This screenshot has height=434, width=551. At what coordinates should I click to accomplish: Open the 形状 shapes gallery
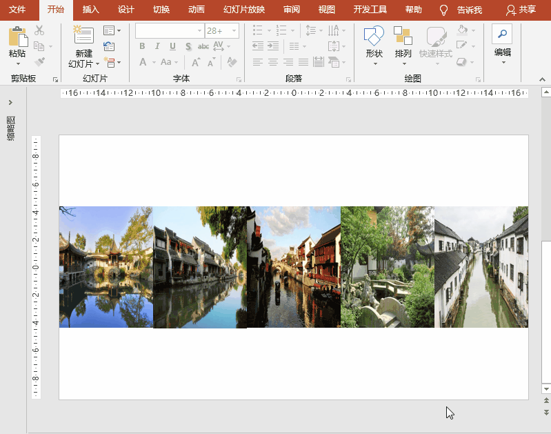tap(374, 45)
